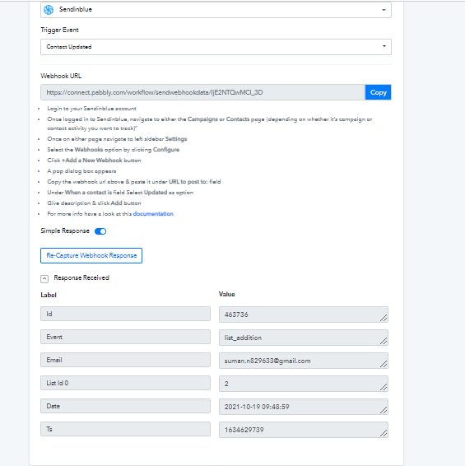Image resolution: width=465 pixels, height=466 pixels.
Task: Open the Sendinblue app dropdown arrow
Action: click(384, 10)
